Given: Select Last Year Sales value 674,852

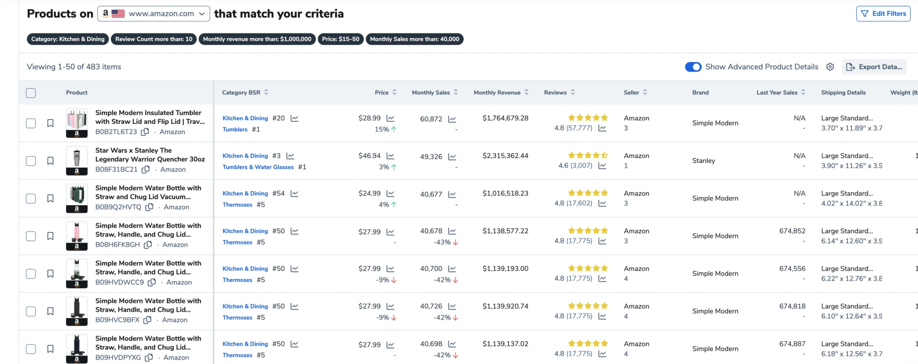Looking at the screenshot, I should (792, 231).
